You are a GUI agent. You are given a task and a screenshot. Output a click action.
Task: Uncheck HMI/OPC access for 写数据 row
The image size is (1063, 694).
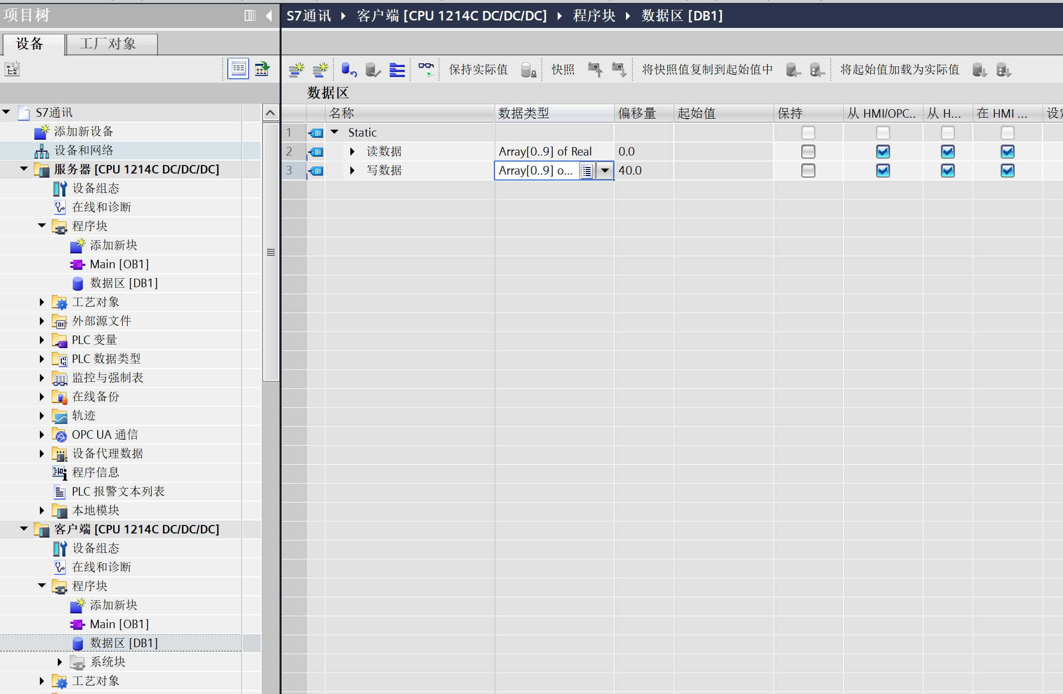point(883,171)
